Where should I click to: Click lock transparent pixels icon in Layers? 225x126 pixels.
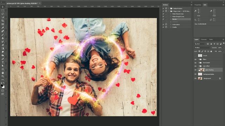click(x=199, y=51)
